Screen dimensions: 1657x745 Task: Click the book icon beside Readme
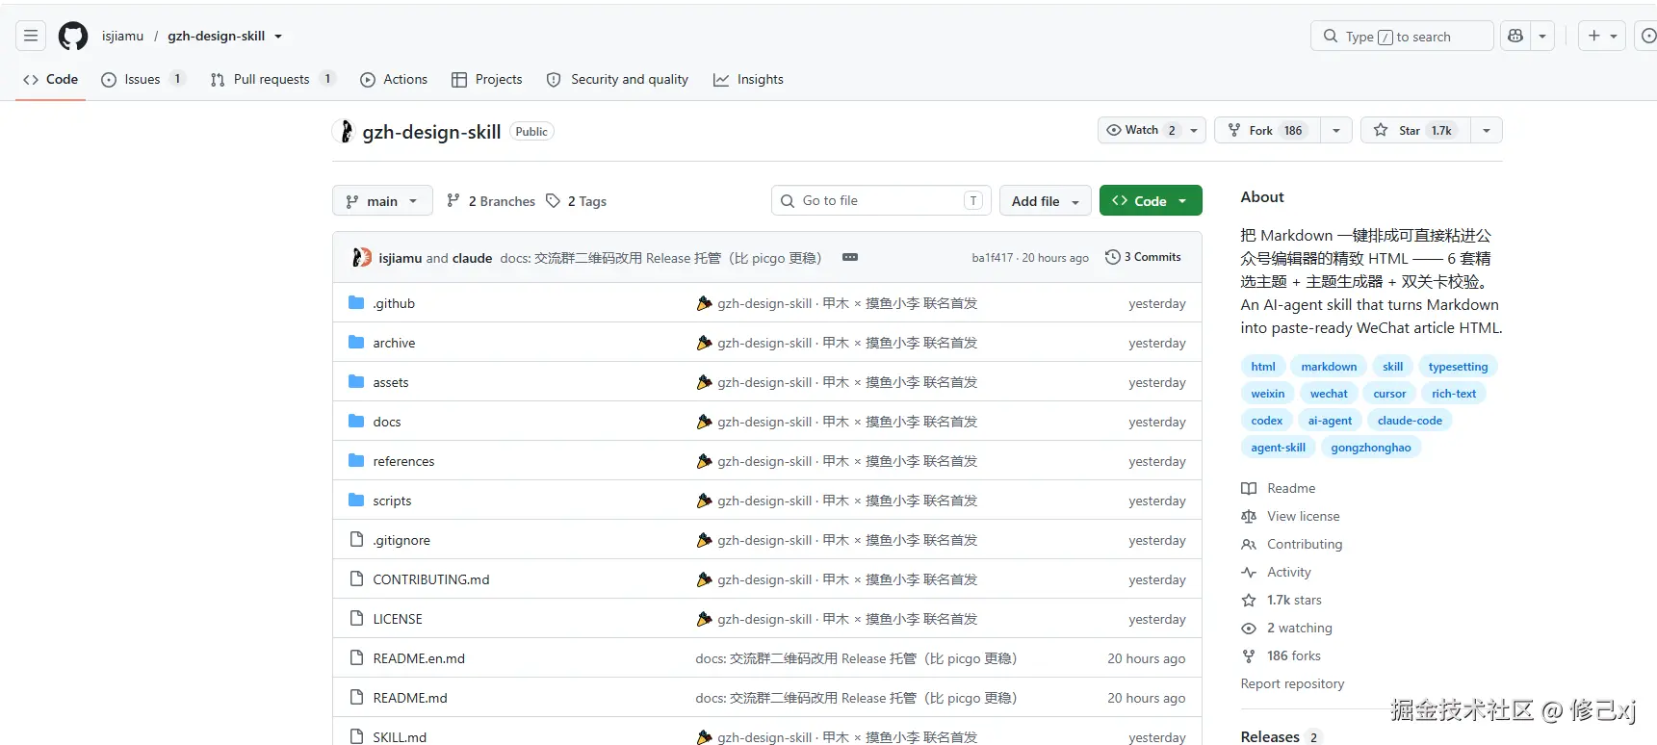click(1249, 489)
